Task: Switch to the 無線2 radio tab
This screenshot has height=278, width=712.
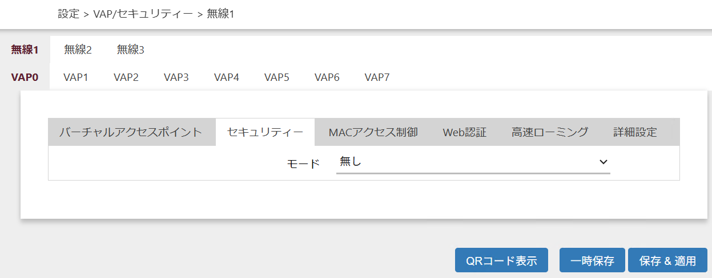Action: tap(78, 50)
